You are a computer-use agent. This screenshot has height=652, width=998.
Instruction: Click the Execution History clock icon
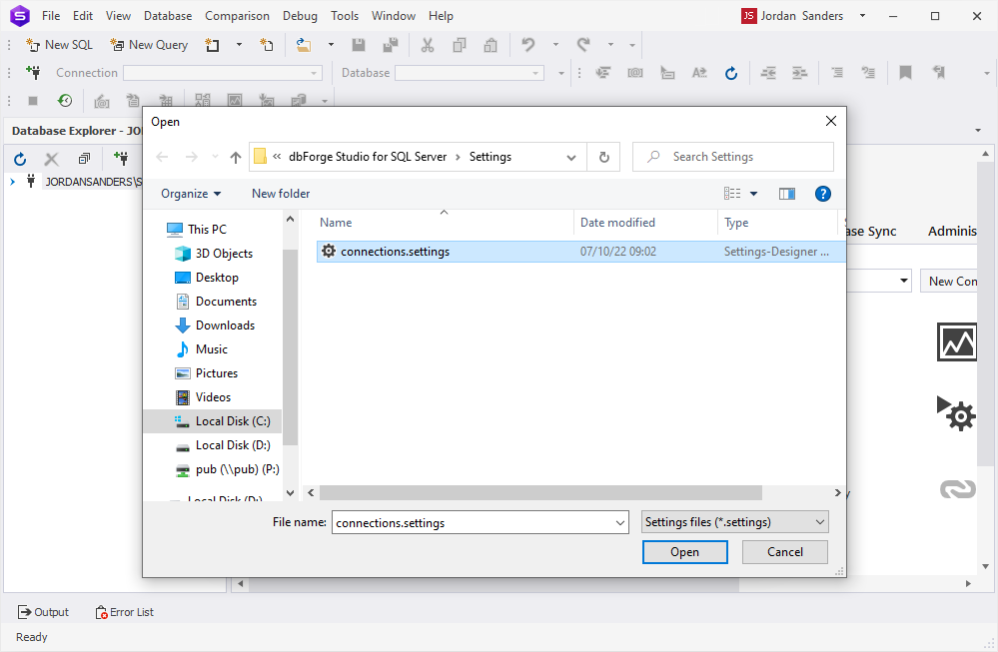(65, 101)
